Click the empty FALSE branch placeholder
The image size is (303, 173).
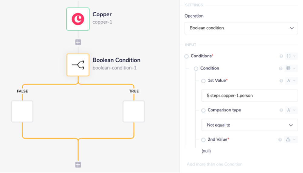click(x=22, y=111)
